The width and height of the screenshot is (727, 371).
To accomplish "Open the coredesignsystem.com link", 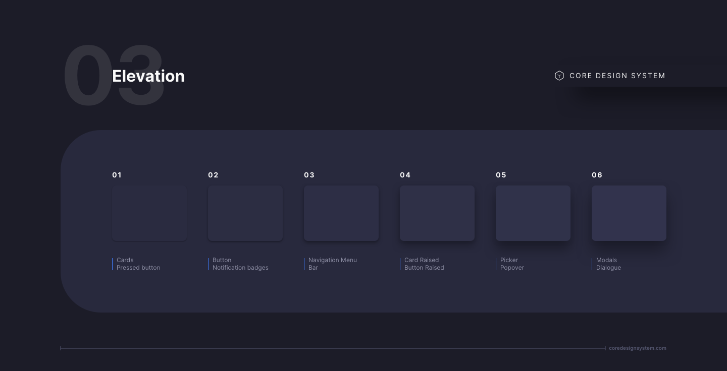I will (638, 348).
